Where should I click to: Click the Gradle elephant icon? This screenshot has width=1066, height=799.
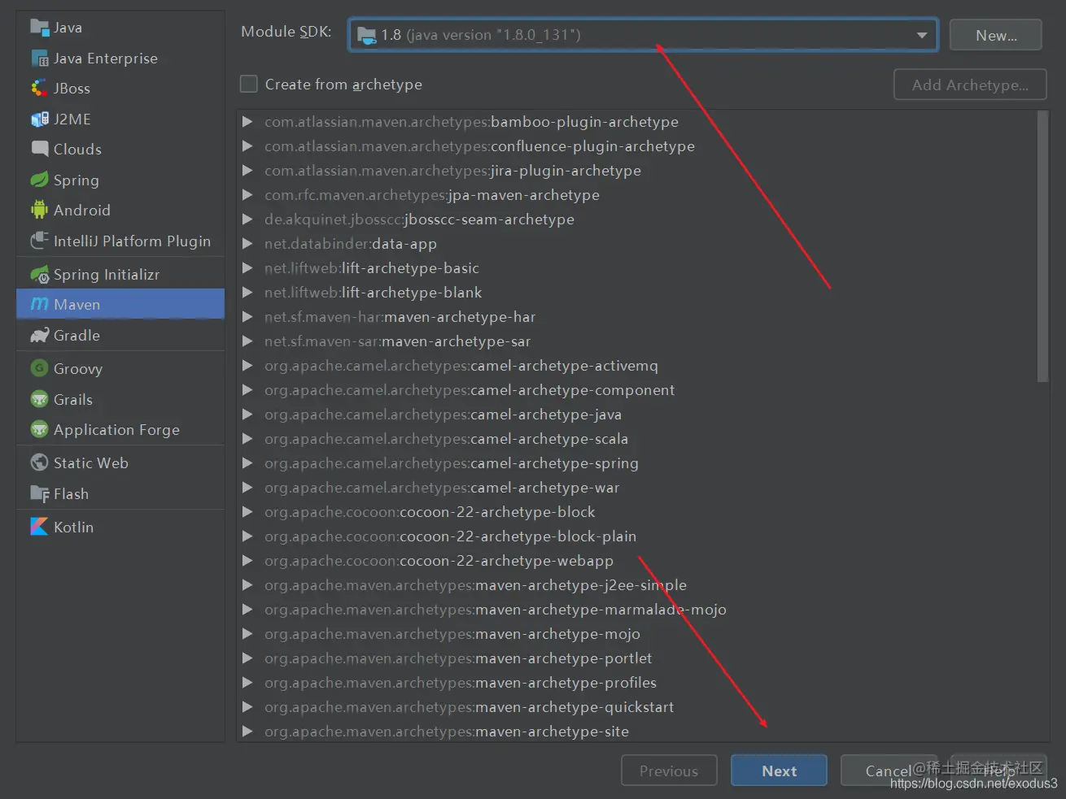tap(39, 336)
